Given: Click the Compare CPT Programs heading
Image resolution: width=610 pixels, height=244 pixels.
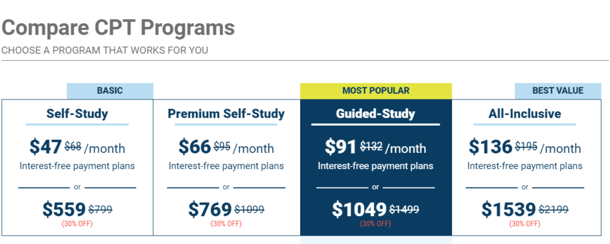Looking at the screenshot, I should 119,27.
